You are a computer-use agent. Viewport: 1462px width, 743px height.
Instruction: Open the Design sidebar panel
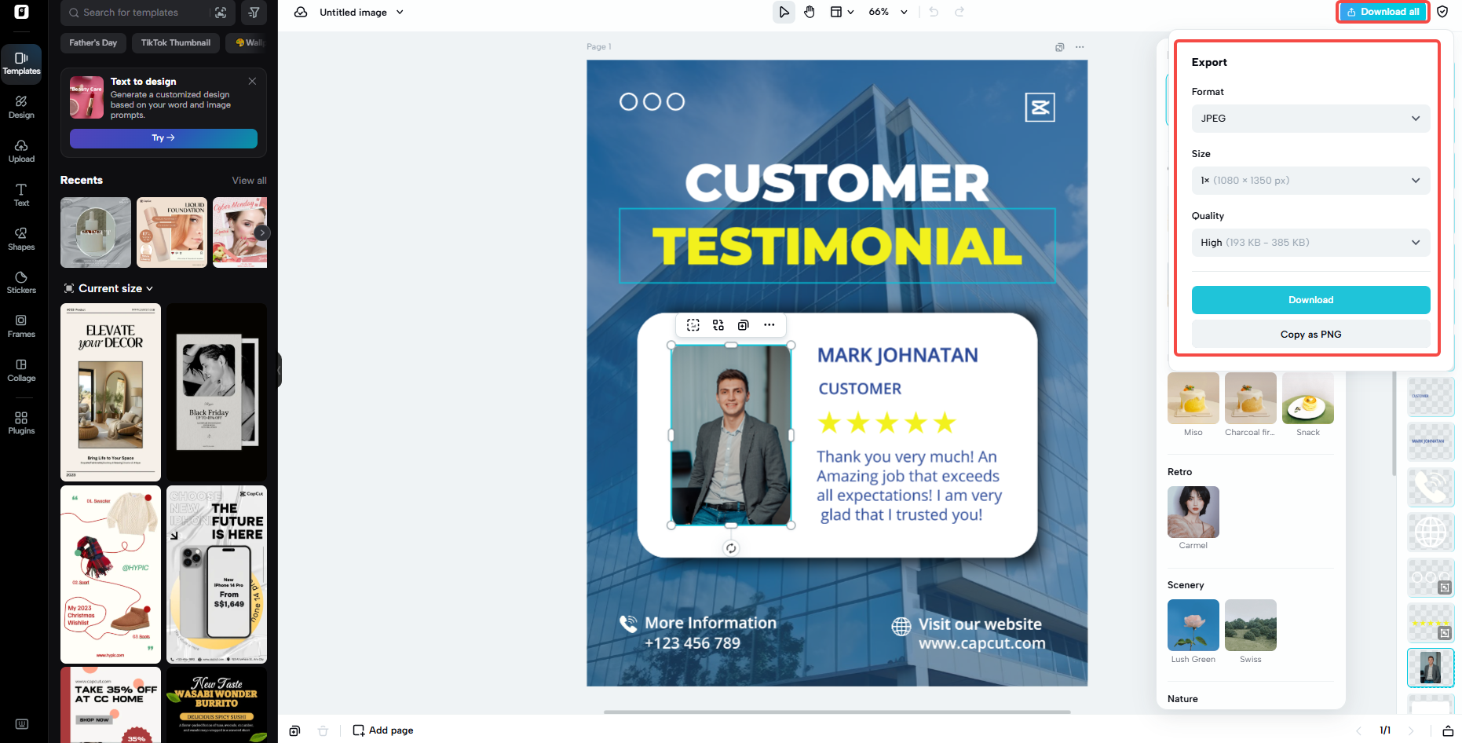tap(21, 108)
